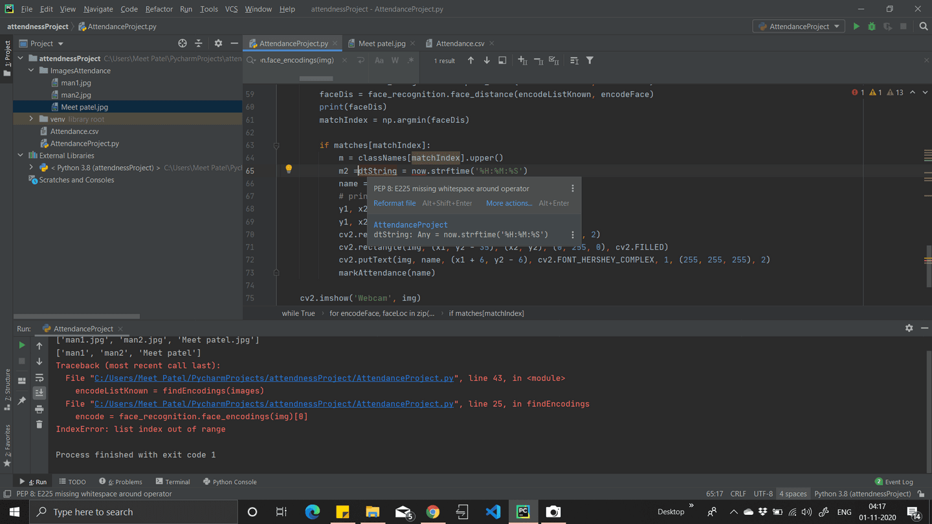This screenshot has width=932, height=524.
Task: Select all occurrences icon in find bar
Action: coord(553,60)
